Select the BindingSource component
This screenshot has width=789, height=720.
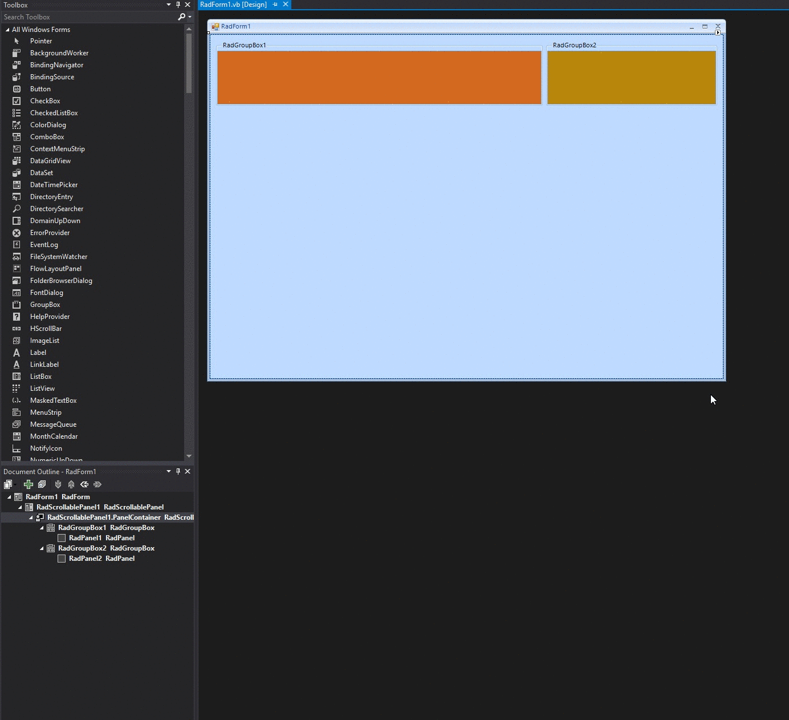click(x=52, y=77)
